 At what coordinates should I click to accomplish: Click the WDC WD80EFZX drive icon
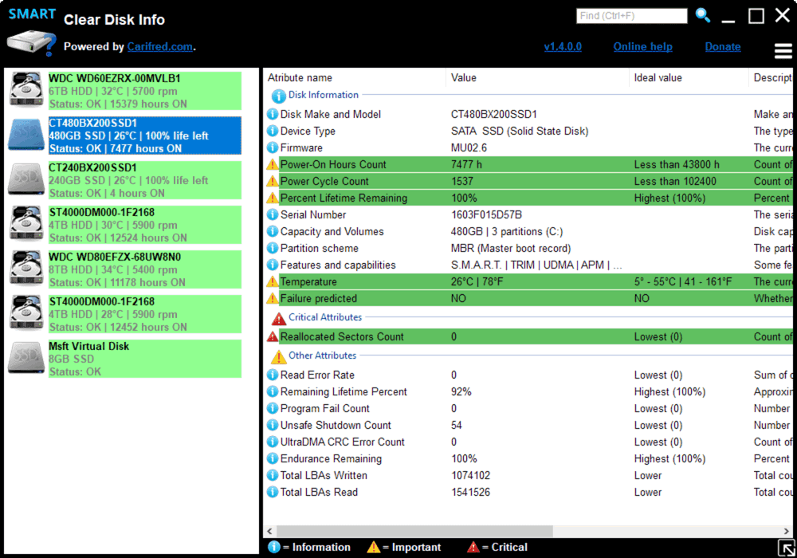click(26, 269)
